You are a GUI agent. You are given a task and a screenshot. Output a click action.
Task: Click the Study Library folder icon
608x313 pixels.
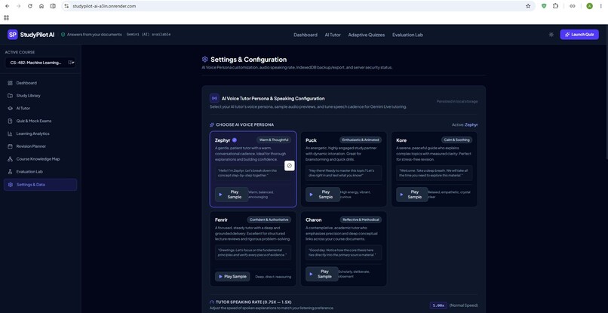click(10, 96)
